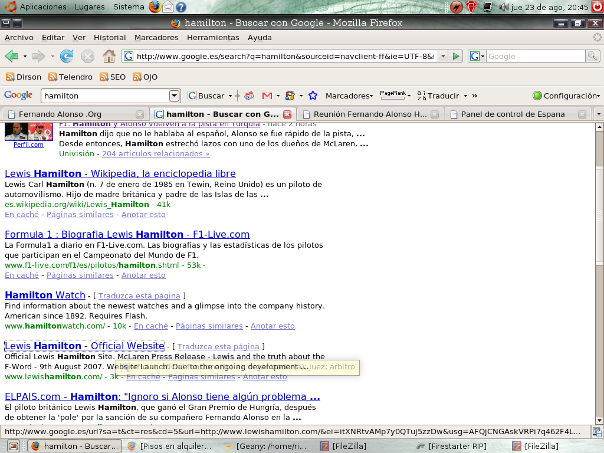Click the Stop loading icon

(x=88, y=57)
